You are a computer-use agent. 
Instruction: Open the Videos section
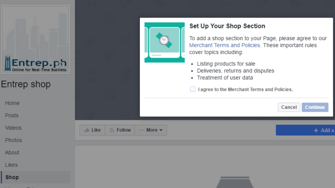pyautogui.click(x=13, y=128)
